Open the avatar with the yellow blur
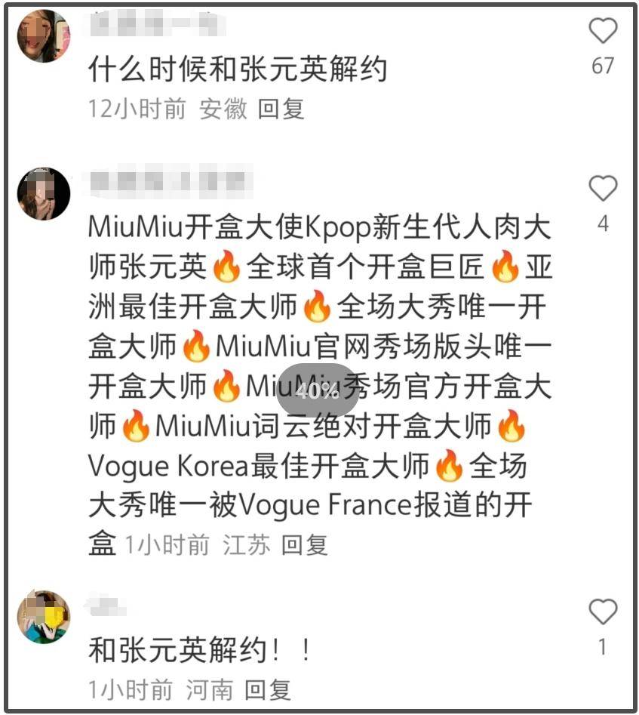 tap(44, 617)
